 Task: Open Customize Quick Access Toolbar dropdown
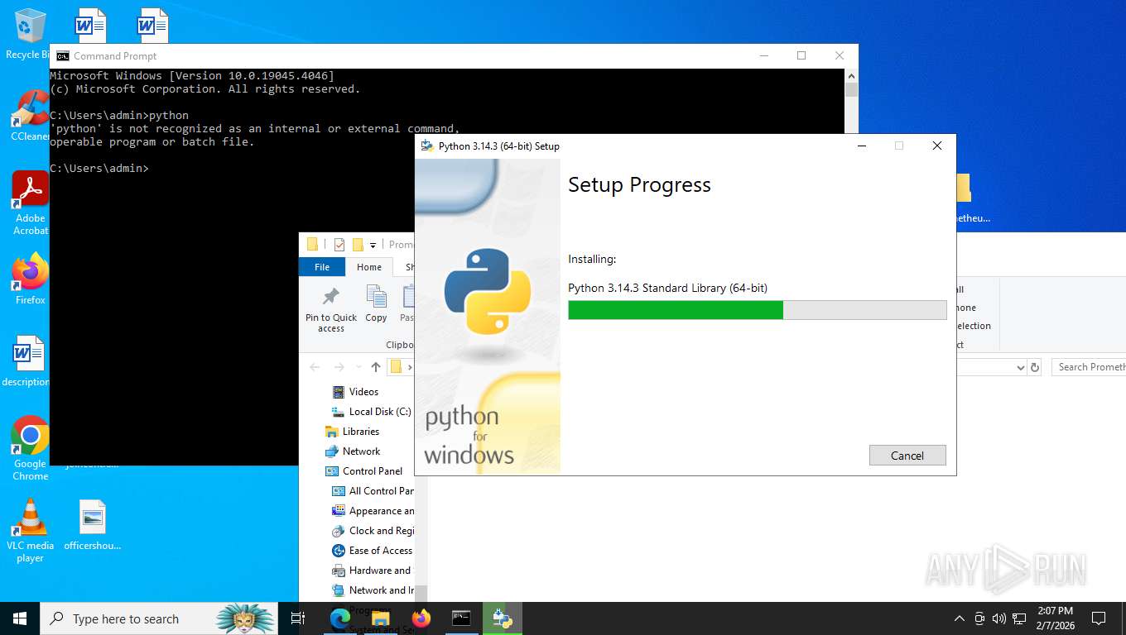click(x=373, y=245)
